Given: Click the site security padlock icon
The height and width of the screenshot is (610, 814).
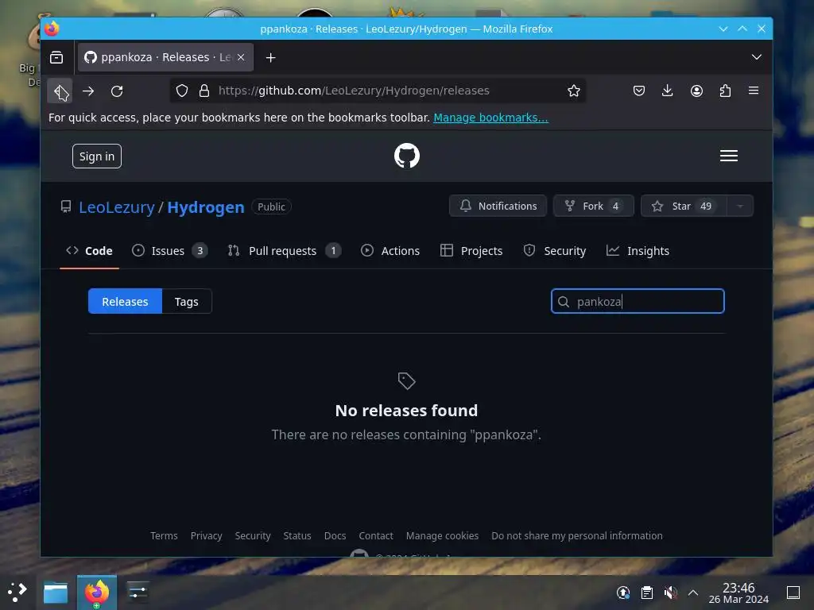Looking at the screenshot, I should pos(204,91).
